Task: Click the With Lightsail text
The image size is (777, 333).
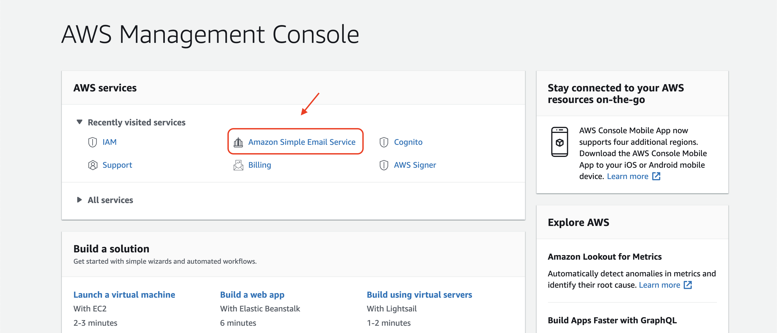Action: 391,308
